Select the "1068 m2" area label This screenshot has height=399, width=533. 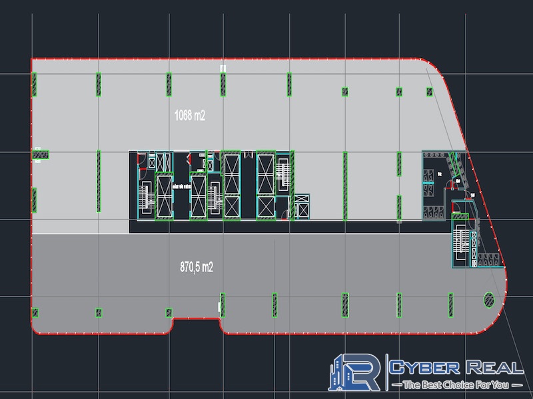point(190,116)
